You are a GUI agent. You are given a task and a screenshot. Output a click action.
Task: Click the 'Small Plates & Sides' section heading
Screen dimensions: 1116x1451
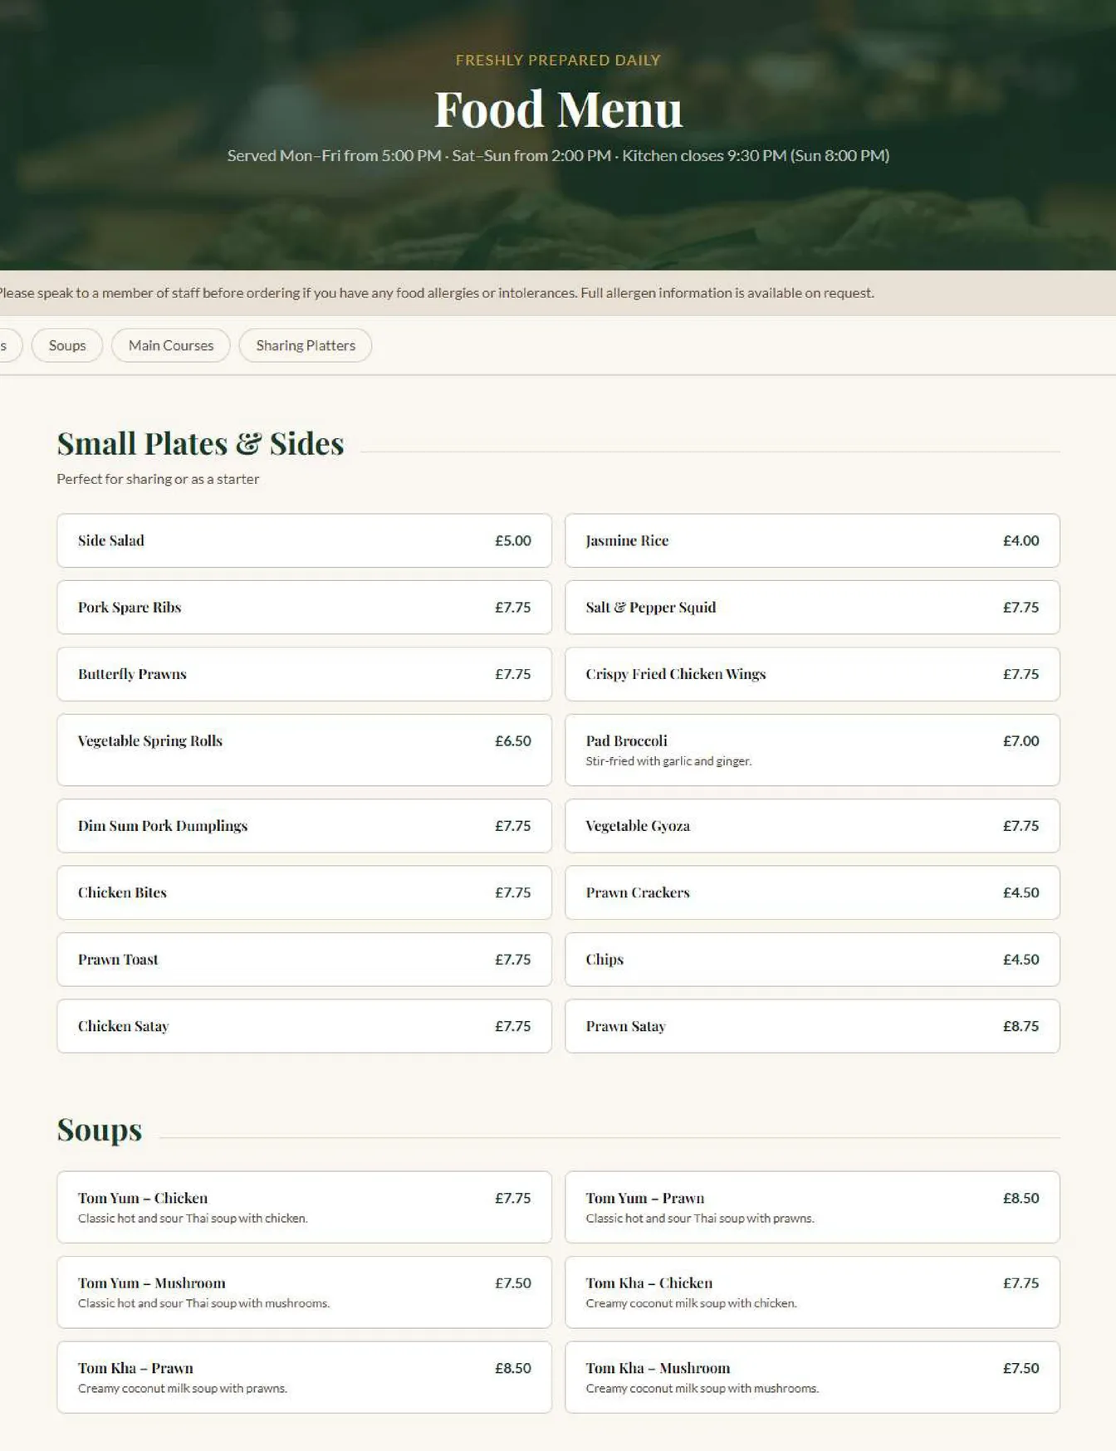200,444
